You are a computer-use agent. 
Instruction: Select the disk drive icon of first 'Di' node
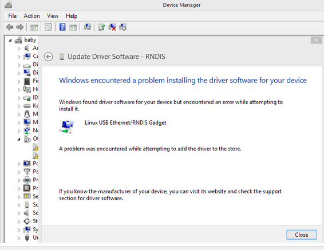pos(27,65)
